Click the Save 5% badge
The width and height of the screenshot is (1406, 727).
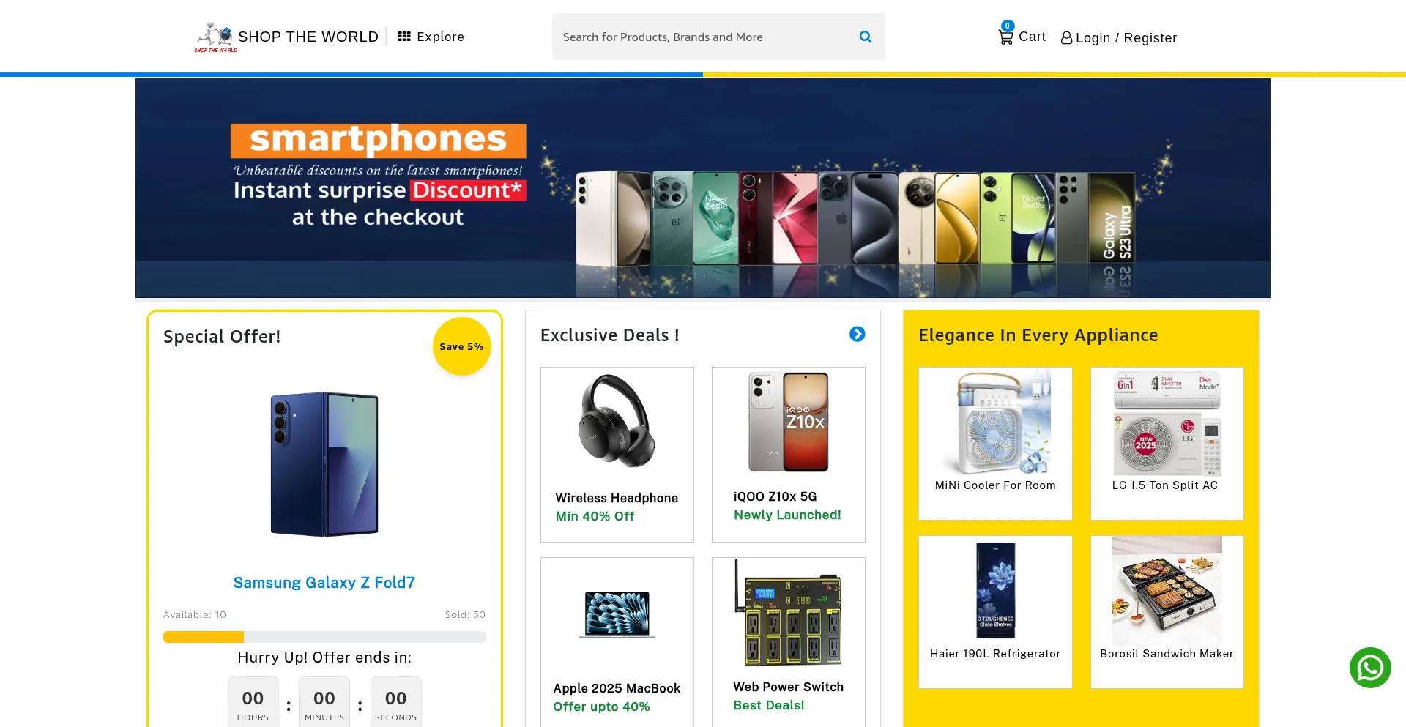tap(461, 346)
